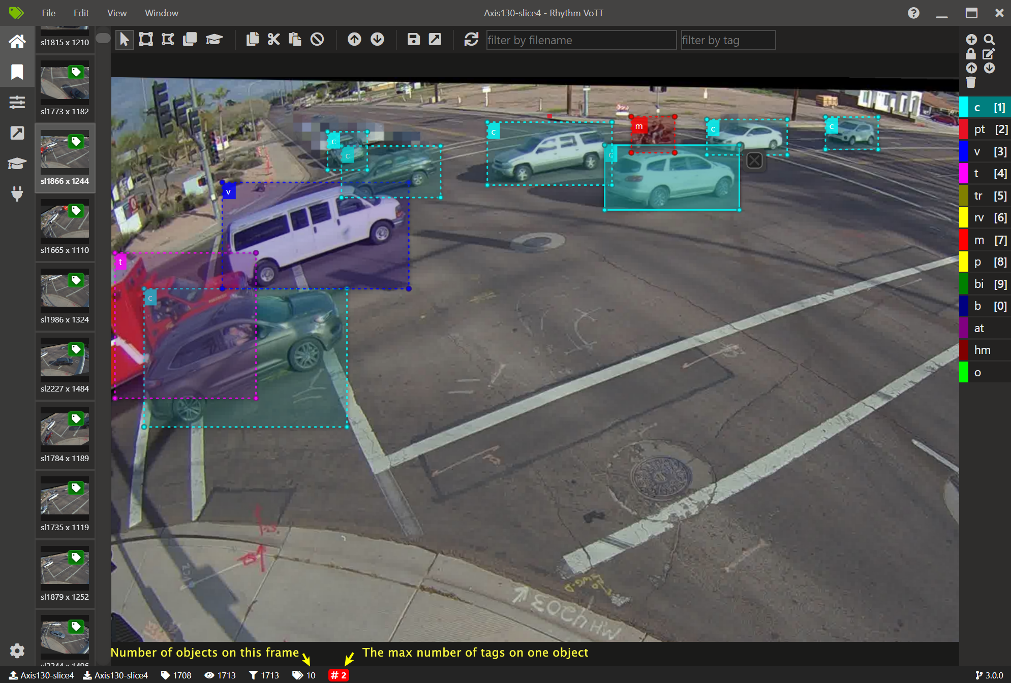Click the scissors cut regions icon
This screenshot has height=683, width=1011.
273,40
